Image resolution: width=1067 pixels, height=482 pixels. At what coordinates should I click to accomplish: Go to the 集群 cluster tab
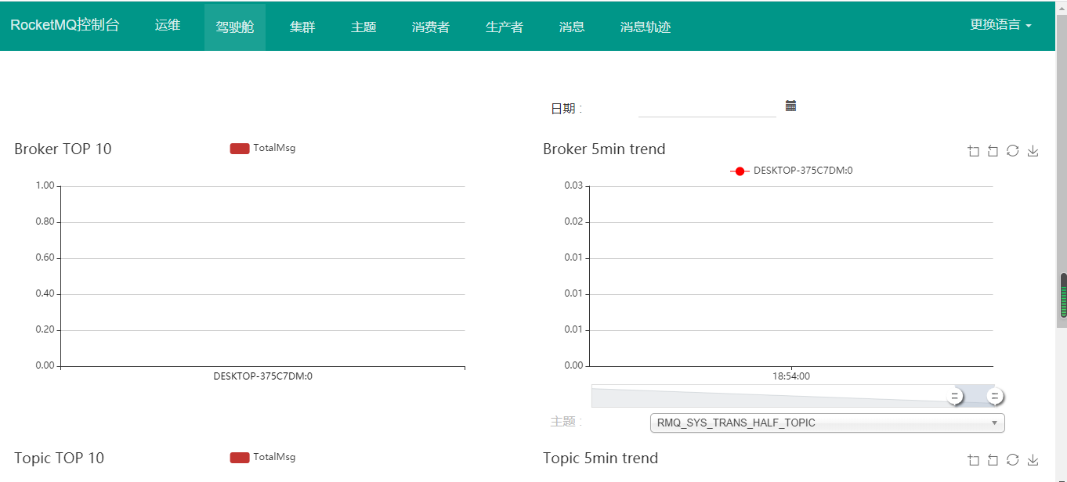point(302,27)
